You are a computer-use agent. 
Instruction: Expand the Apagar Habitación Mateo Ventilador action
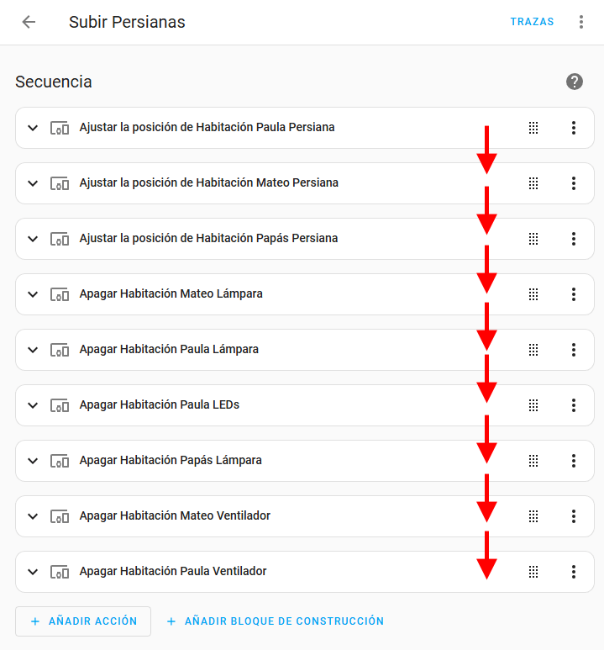click(33, 516)
